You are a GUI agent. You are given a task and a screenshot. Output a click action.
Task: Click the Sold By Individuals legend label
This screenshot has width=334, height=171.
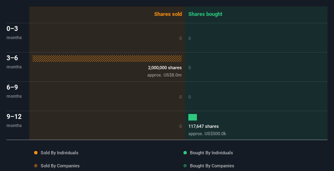[59, 153]
